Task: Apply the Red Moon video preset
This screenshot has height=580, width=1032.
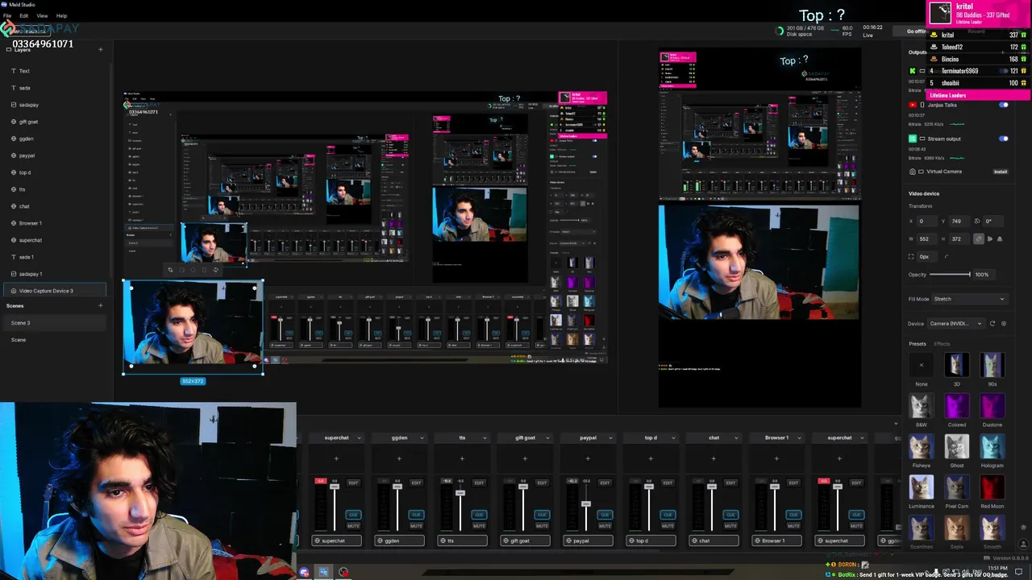Action: (x=992, y=487)
